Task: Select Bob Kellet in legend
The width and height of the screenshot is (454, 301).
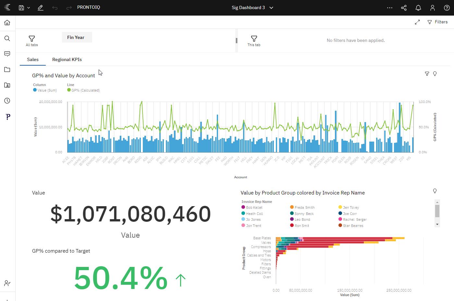Action: click(x=252, y=207)
